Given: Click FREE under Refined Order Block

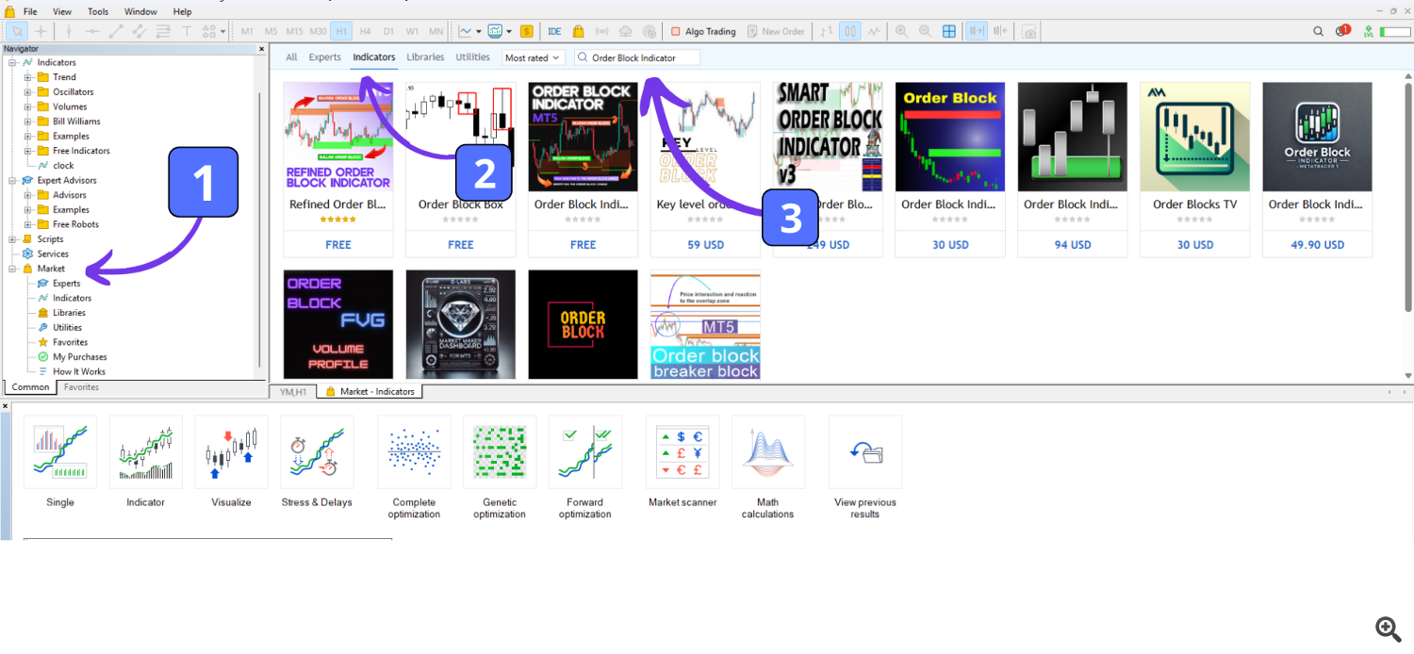Looking at the screenshot, I should pyautogui.click(x=337, y=245).
